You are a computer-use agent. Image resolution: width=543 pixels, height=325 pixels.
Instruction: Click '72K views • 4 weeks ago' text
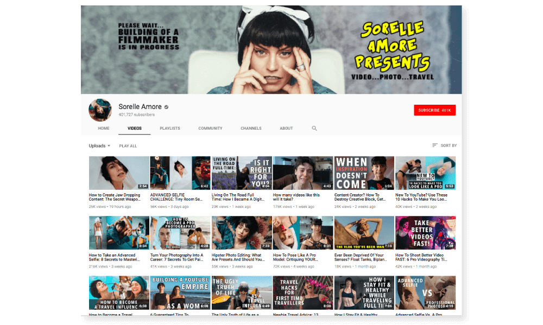coord(293,266)
